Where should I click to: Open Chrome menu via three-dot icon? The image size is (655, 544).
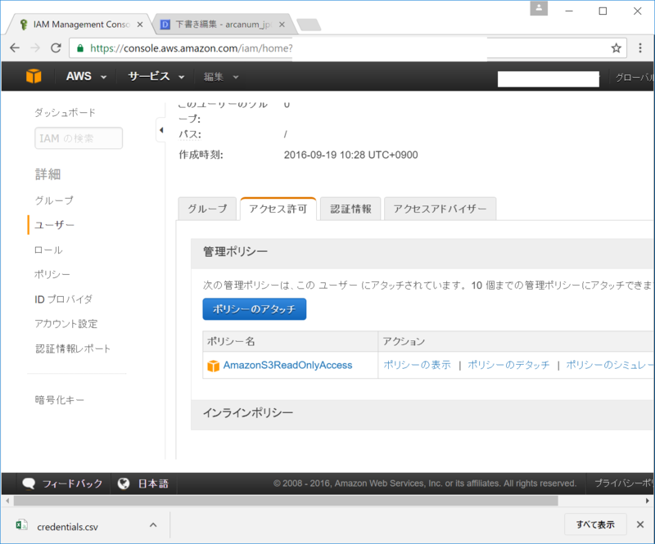(641, 48)
